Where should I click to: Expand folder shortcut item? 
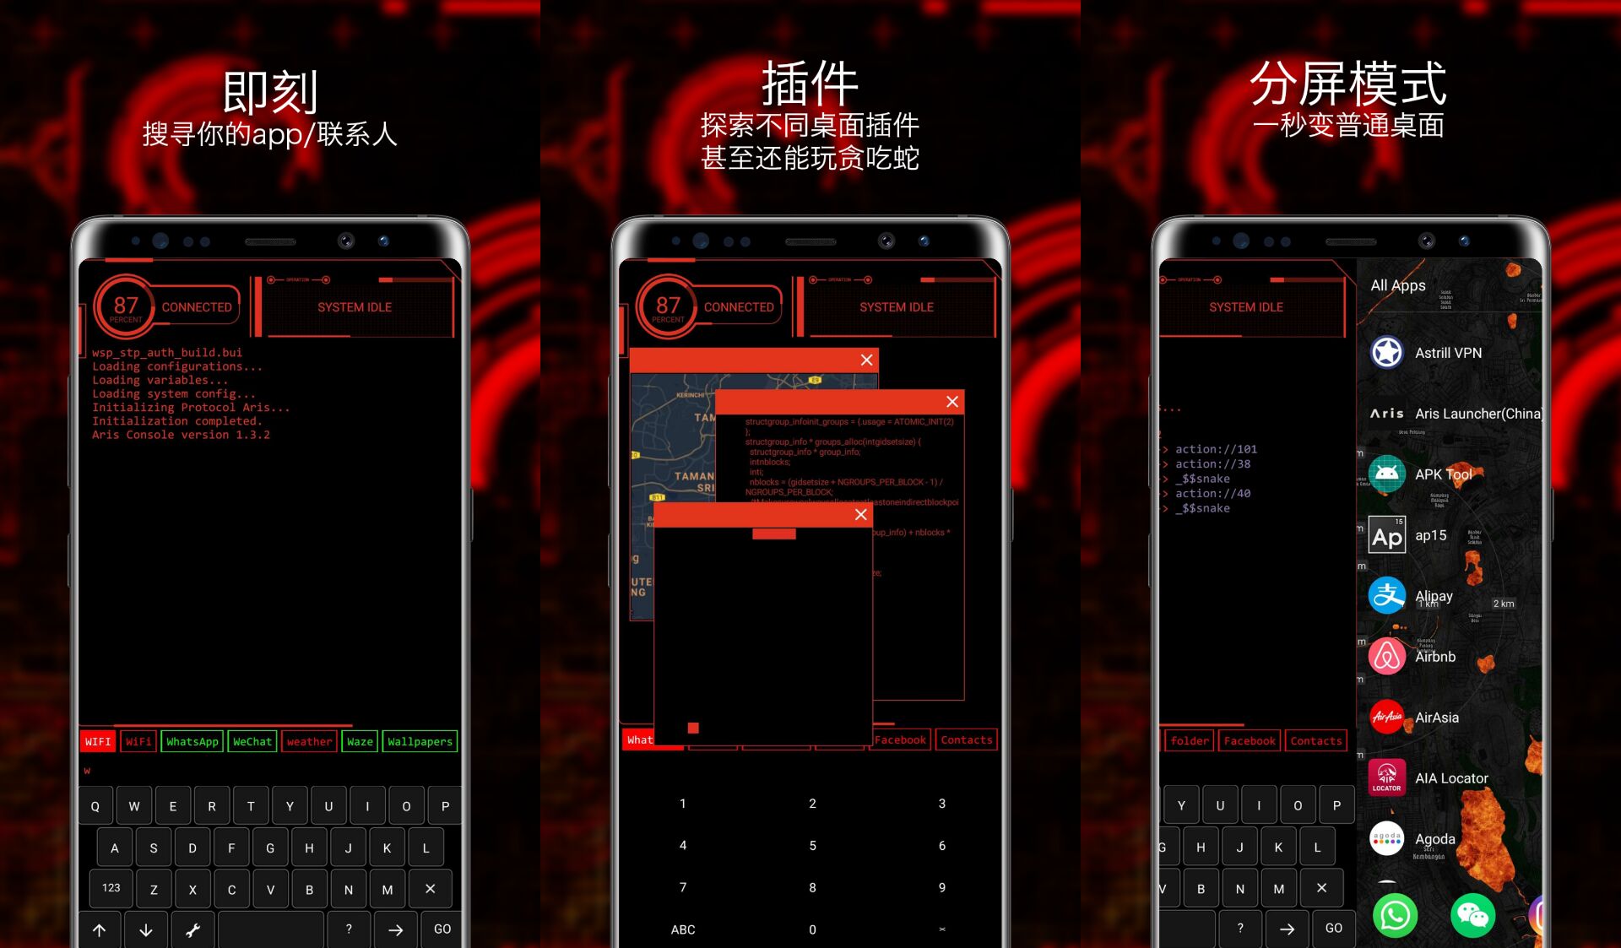click(1189, 739)
